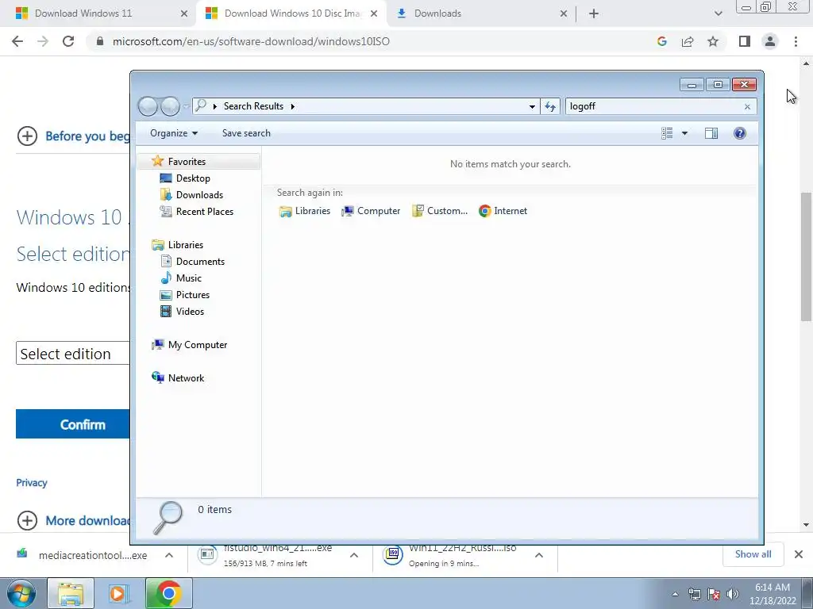Reload the Chrome page
Screen dimensions: 813x609
[x=68, y=41]
